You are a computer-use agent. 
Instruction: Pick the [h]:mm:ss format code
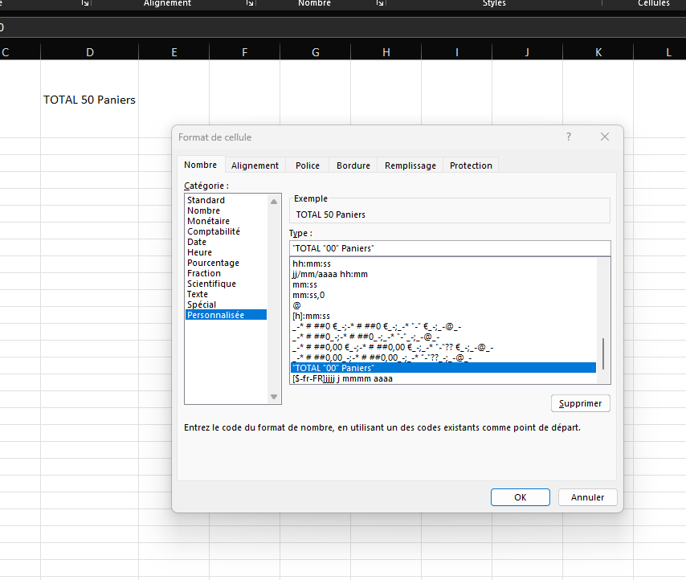tap(311, 316)
